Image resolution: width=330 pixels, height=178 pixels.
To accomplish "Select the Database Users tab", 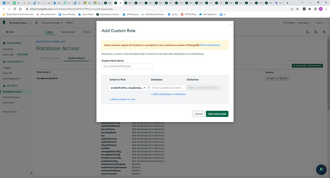I will pos(50,58).
